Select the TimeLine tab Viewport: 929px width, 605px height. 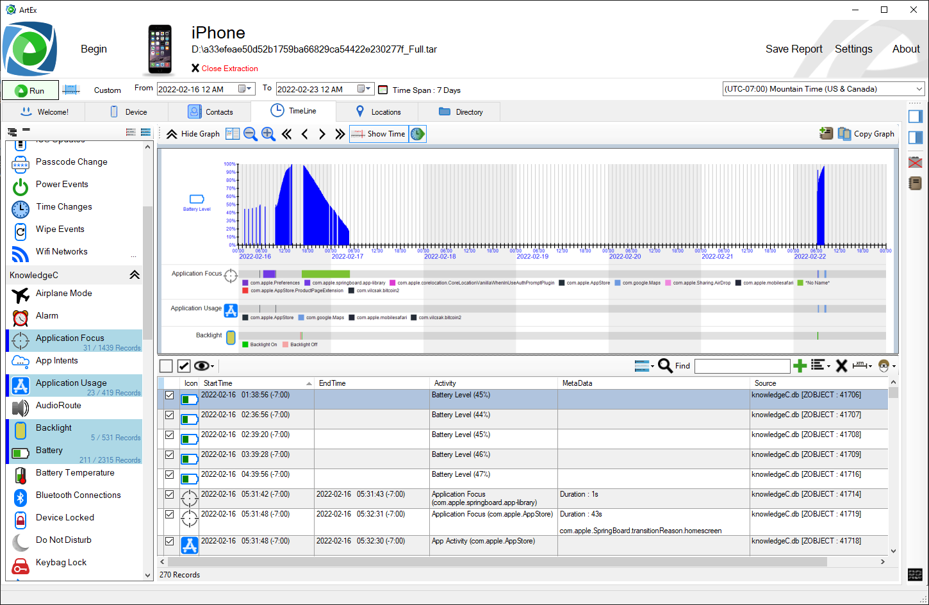pos(293,111)
